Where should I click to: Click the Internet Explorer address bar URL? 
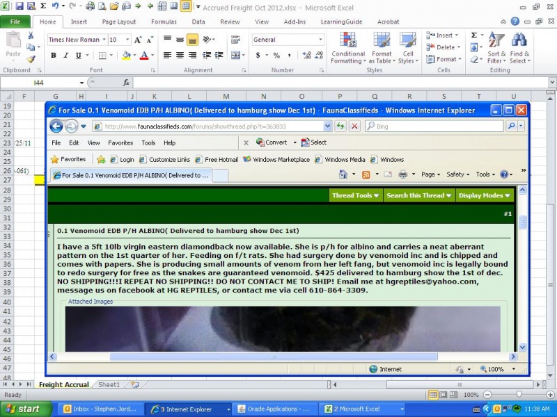point(210,126)
